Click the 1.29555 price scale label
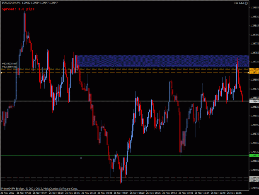 (x=254, y=143)
